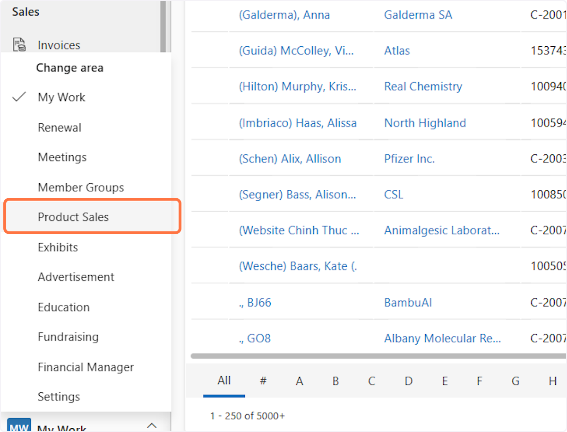567x432 pixels.
Task: Open the Settings area
Action: (x=59, y=397)
